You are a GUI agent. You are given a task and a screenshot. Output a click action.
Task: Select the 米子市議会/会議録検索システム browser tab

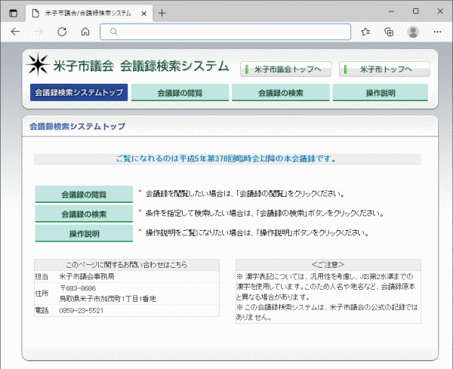pyautogui.click(x=89, y=14)
